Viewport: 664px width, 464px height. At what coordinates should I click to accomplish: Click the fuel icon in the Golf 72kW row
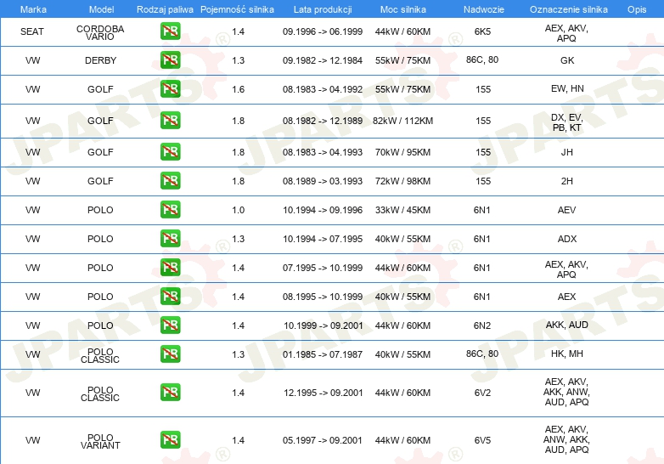(170, 180)
